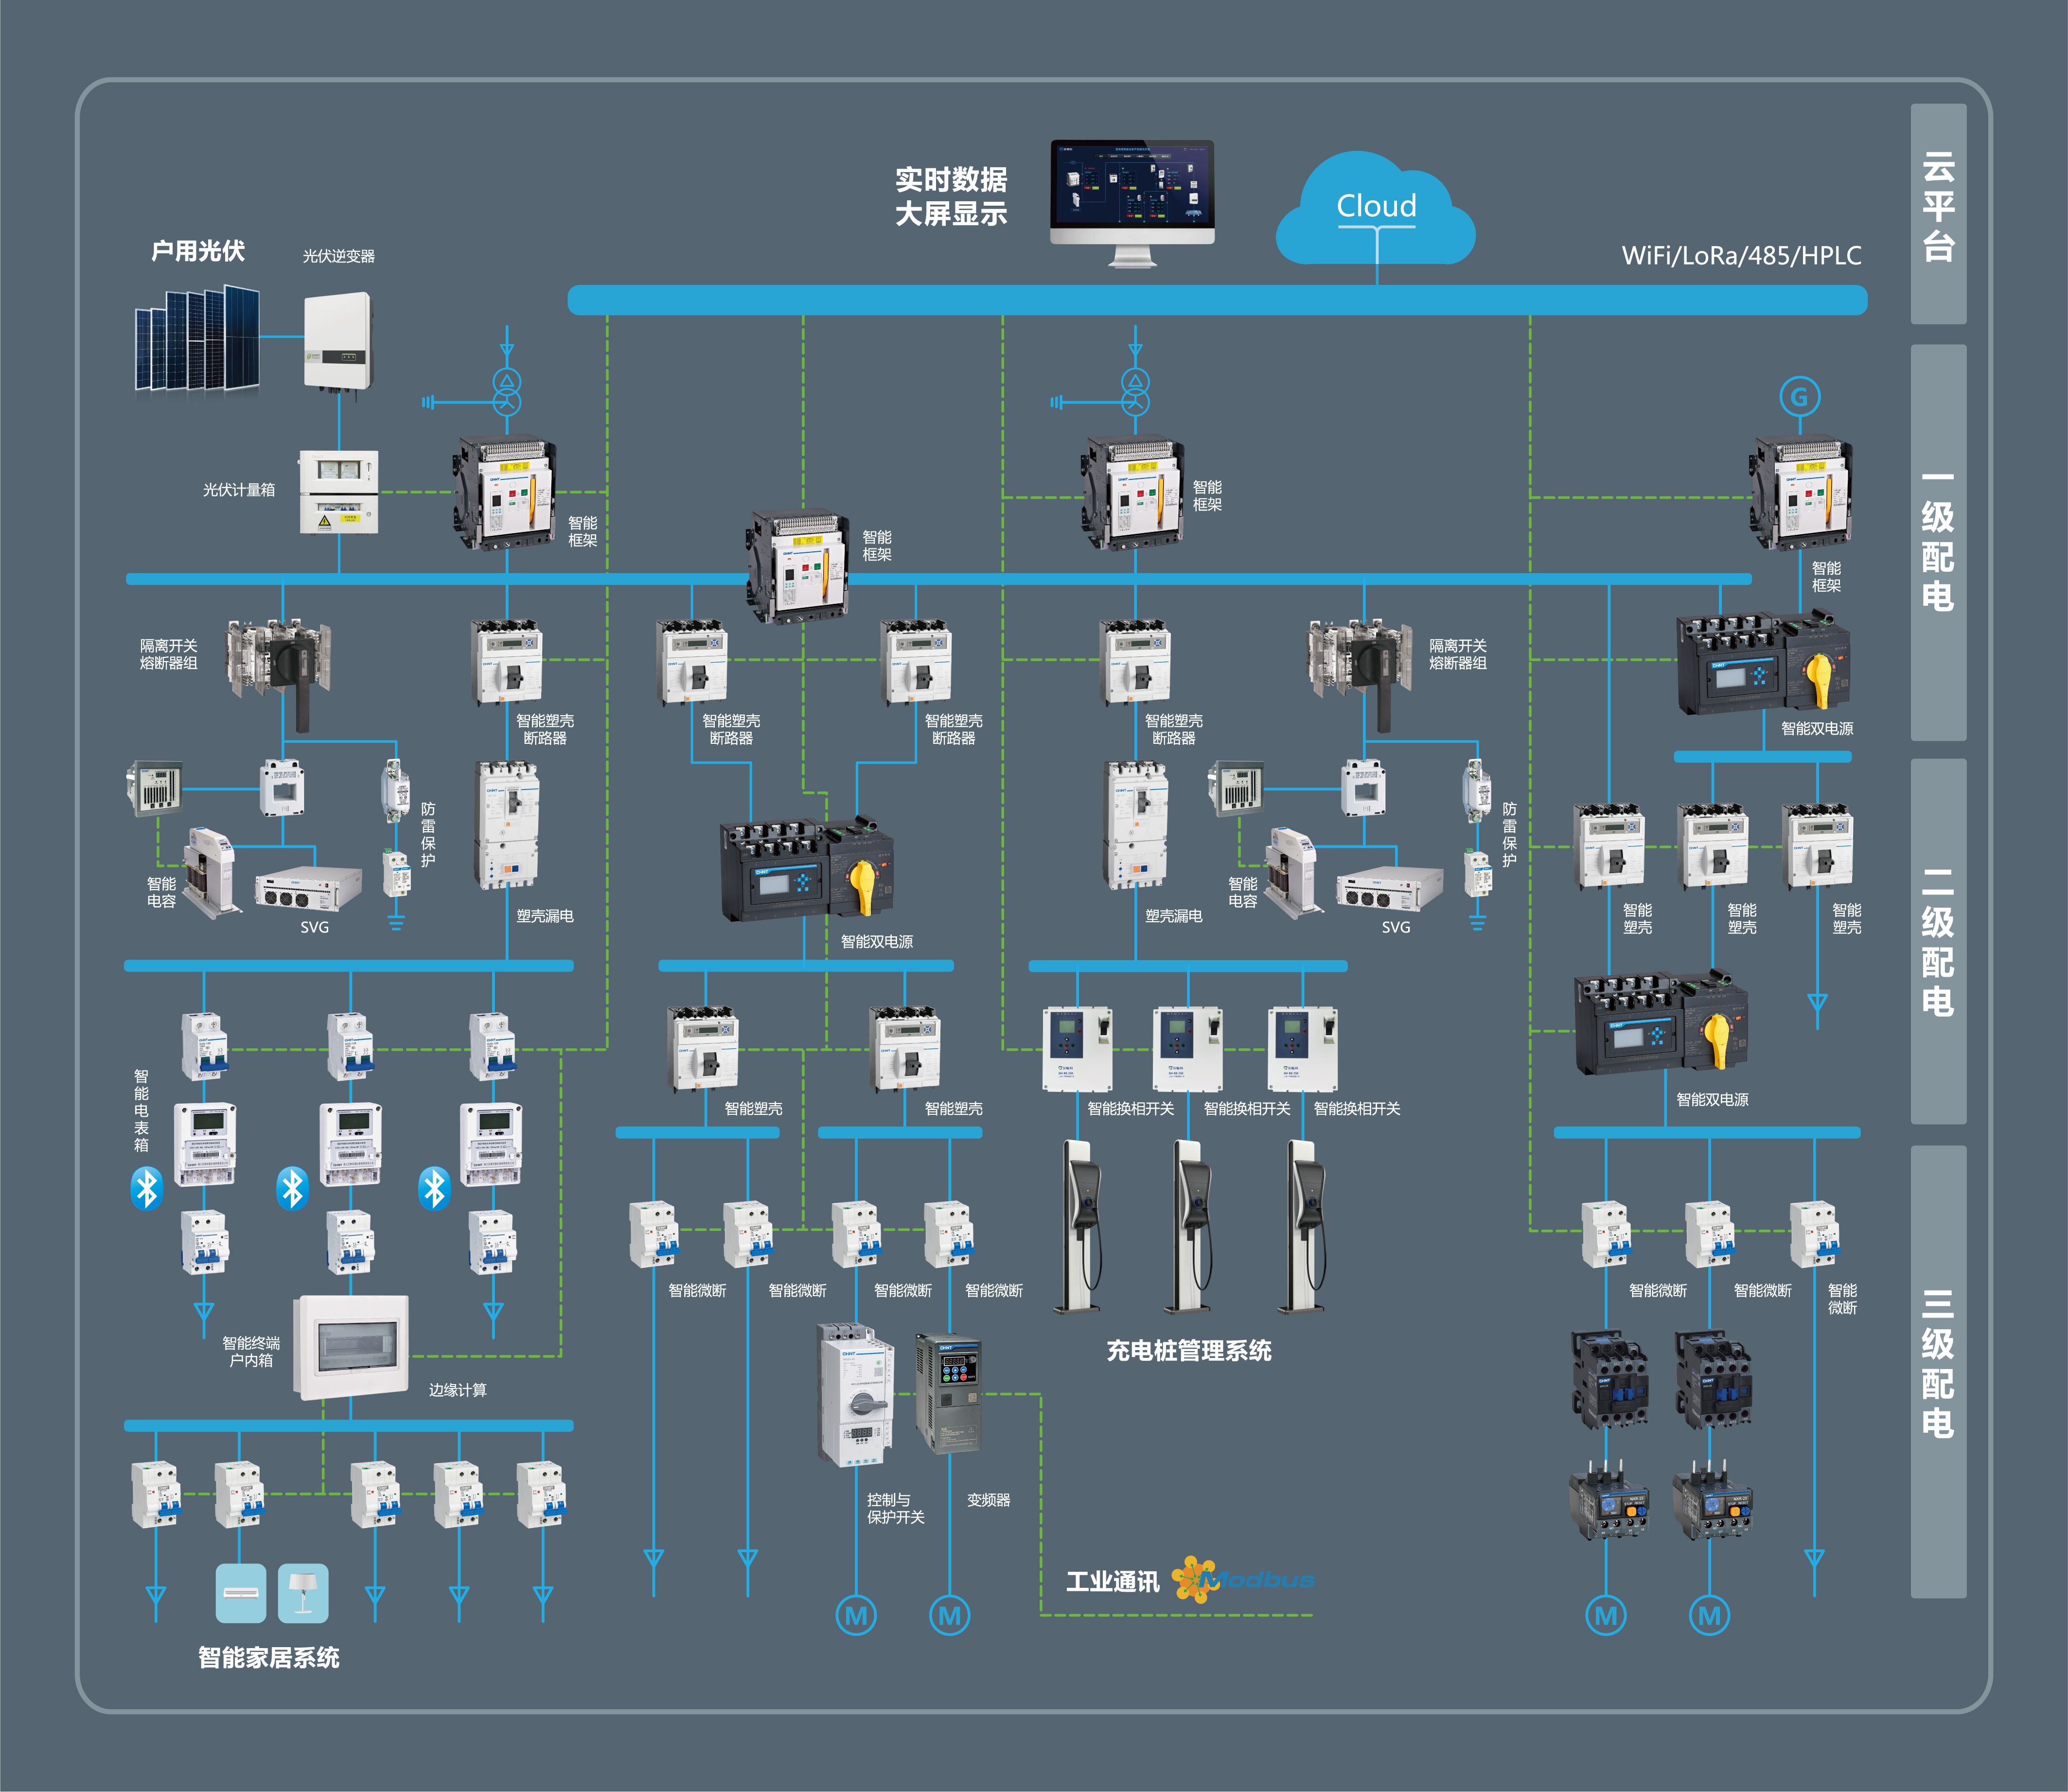Click the 光伏计量箱 metering box

[339, 491]
